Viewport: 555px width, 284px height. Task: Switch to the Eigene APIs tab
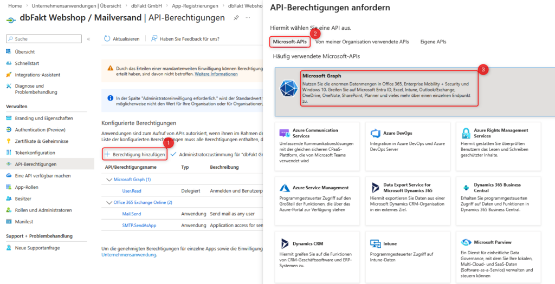point(433,42)
